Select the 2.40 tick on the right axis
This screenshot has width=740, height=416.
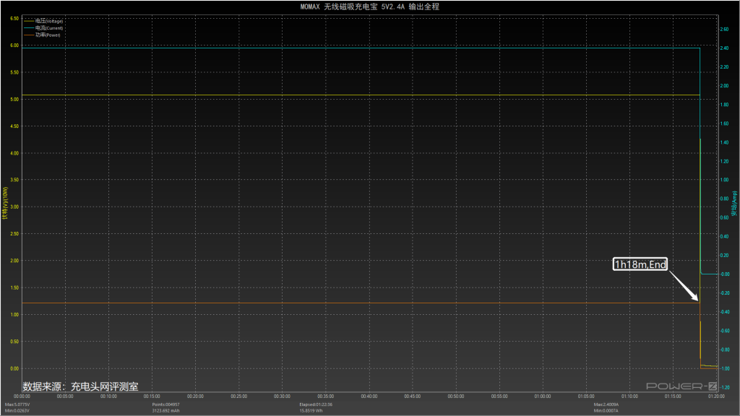click(x=724, y=48)
